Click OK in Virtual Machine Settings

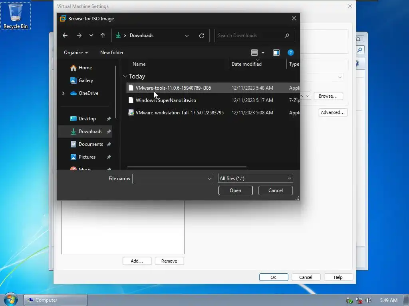tap(273, 277)
